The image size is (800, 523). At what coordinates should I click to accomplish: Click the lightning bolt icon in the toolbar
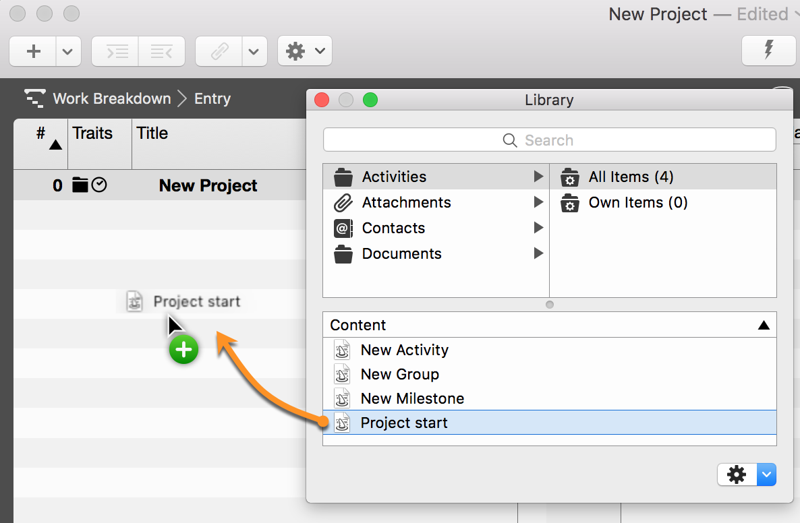pyautogui.click(x=768, y=51)
